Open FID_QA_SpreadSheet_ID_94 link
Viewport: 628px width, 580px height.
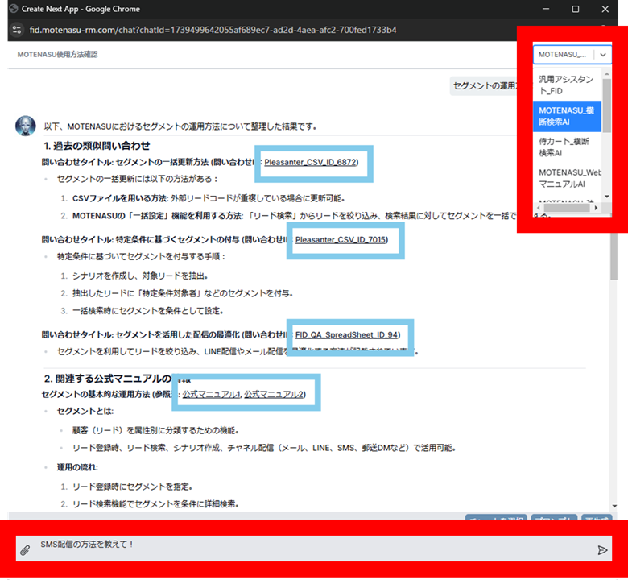(346, 334)
